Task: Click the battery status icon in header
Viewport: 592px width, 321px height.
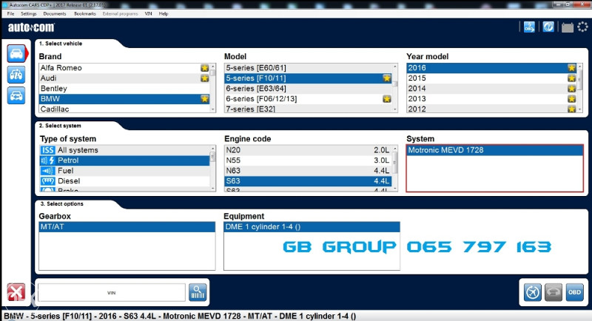Action: 567,27
